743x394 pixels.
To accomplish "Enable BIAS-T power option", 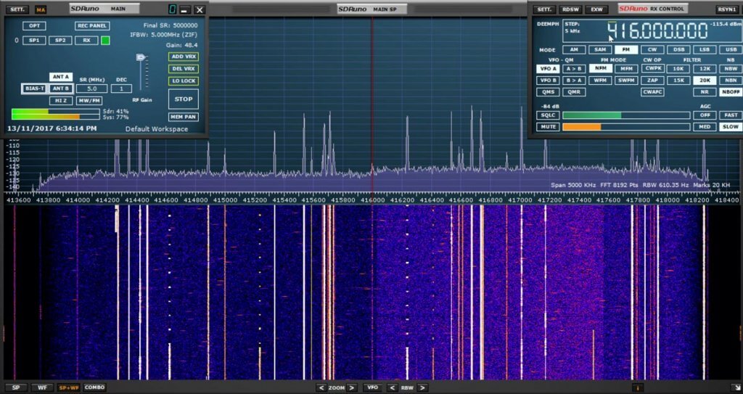I will (33, 89).
